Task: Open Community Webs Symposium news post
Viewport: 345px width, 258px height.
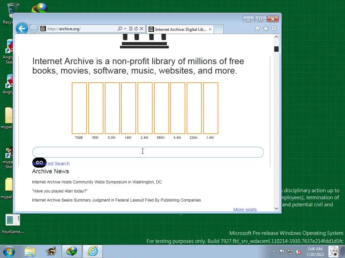Action: (97, 182)
